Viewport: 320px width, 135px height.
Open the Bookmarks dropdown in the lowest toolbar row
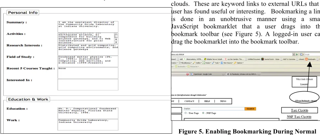coord(181,67)
